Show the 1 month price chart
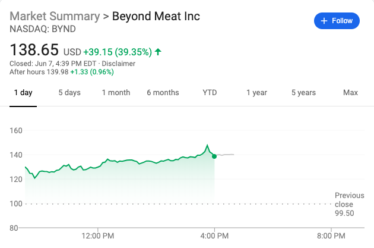Screen dimensions: 374x248 [x=116, y=93]
